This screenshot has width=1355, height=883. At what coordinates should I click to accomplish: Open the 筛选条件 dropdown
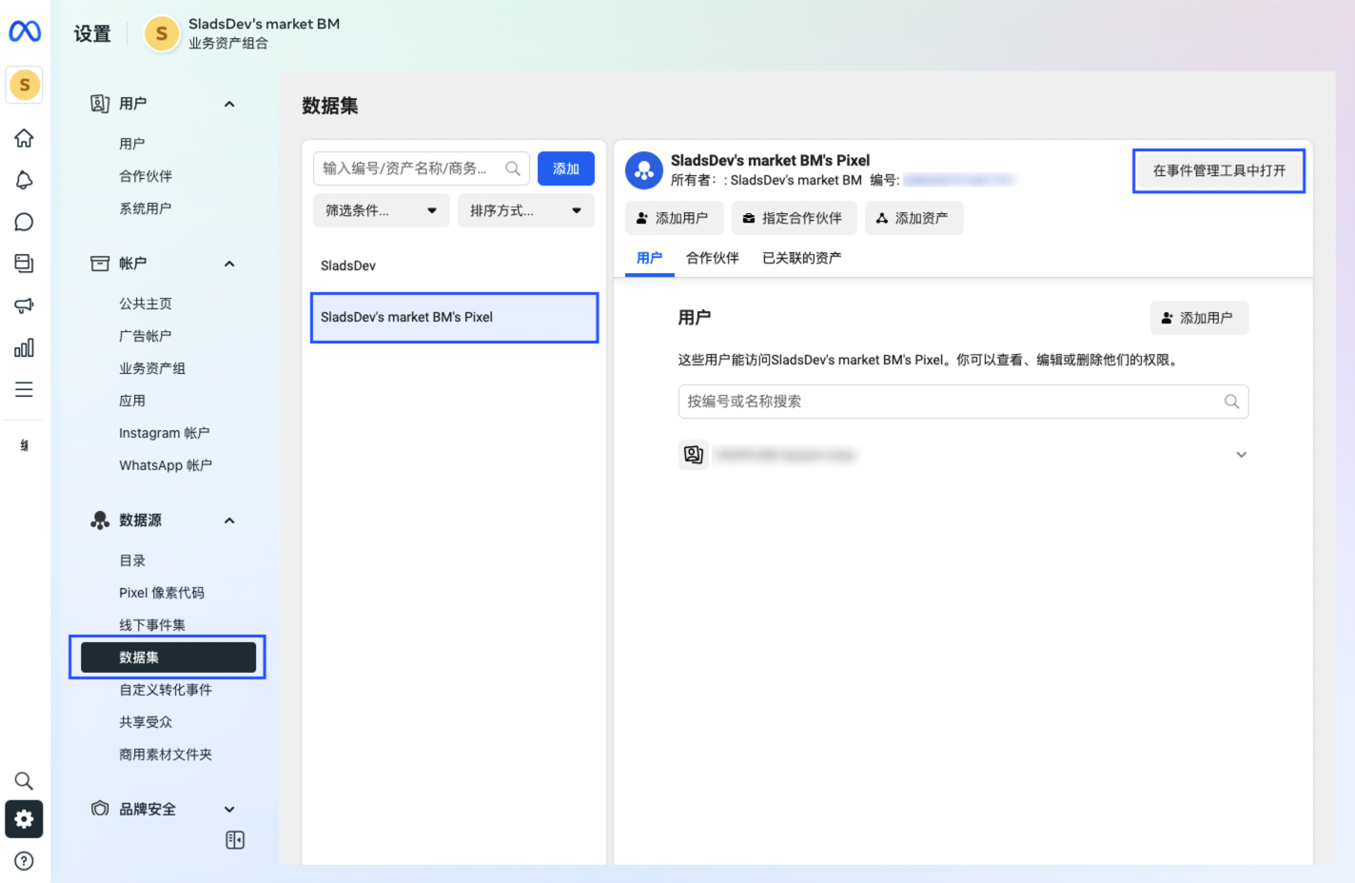tap(381, 210)
